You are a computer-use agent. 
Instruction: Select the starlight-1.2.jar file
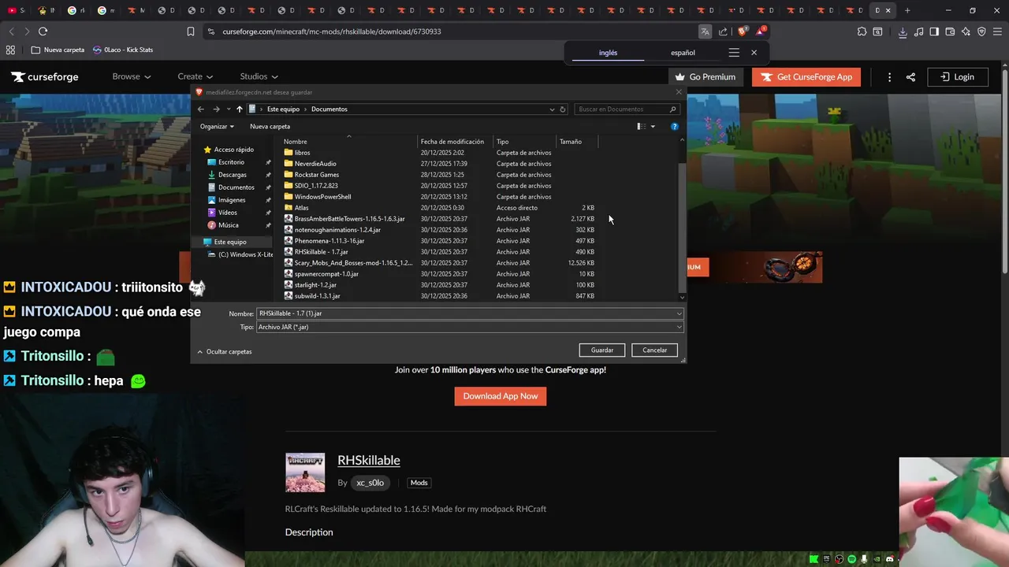coord(315,285)
